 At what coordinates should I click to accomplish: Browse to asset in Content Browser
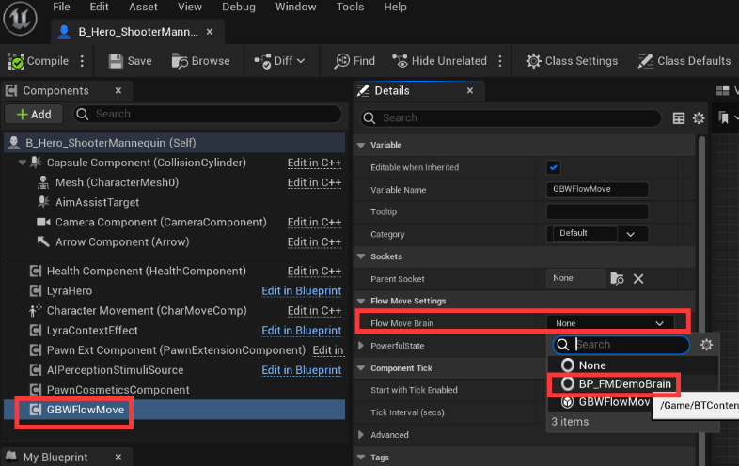tap(201, 61)
